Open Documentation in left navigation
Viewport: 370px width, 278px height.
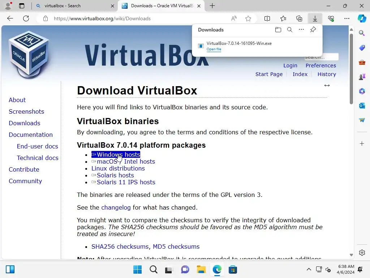coord(31,135)
